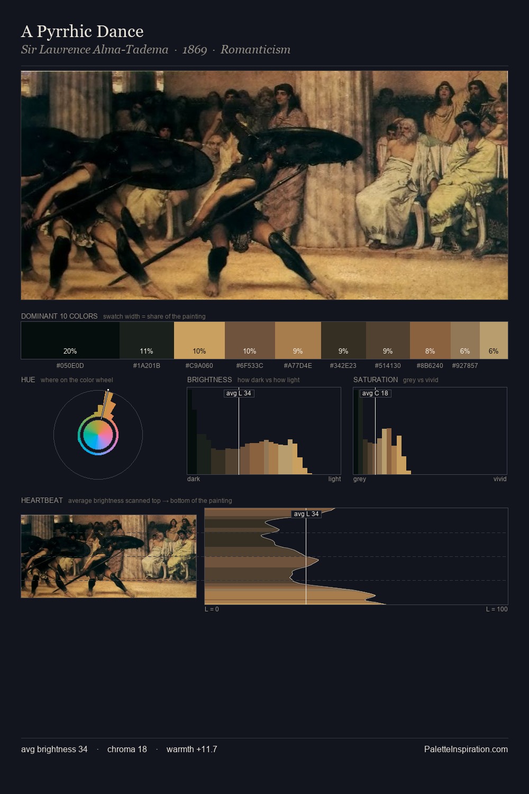The width and height of the screenshot is (529, 794).
Task: Click the hue color wheel
Action: point(98,435)
